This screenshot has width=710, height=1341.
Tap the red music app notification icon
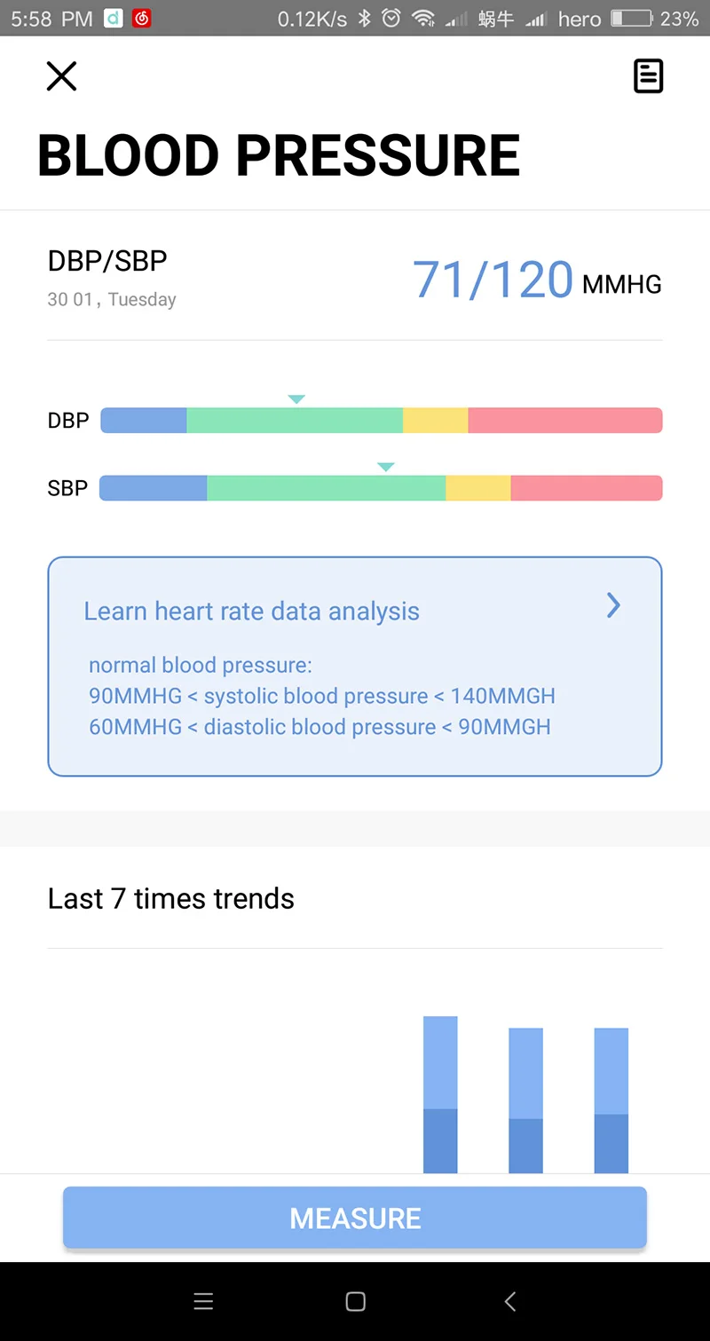click(x=141, y=18)
